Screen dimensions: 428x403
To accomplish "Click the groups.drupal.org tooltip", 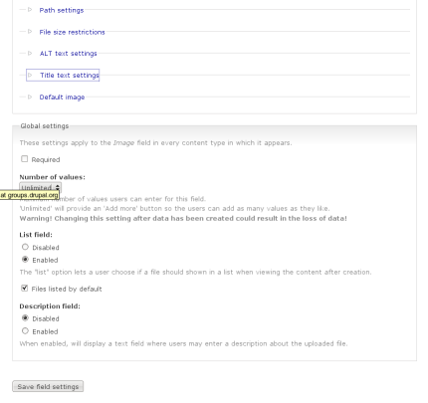I will click(30, 195).
